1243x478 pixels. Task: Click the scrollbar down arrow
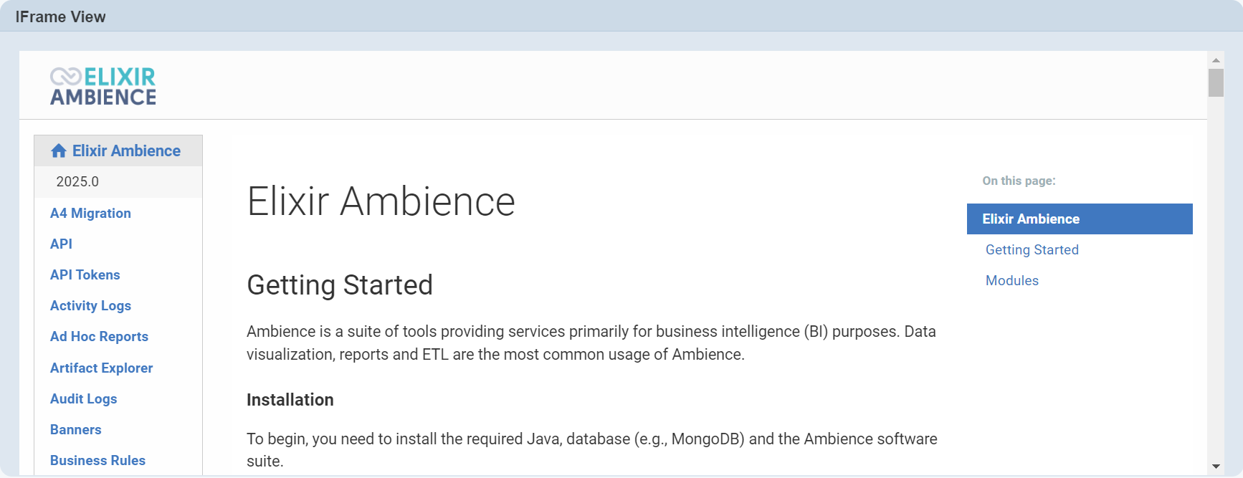click(x=1216, y=467)
